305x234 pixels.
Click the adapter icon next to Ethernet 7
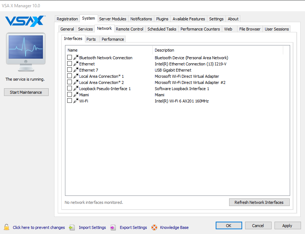tap(76, 70)
